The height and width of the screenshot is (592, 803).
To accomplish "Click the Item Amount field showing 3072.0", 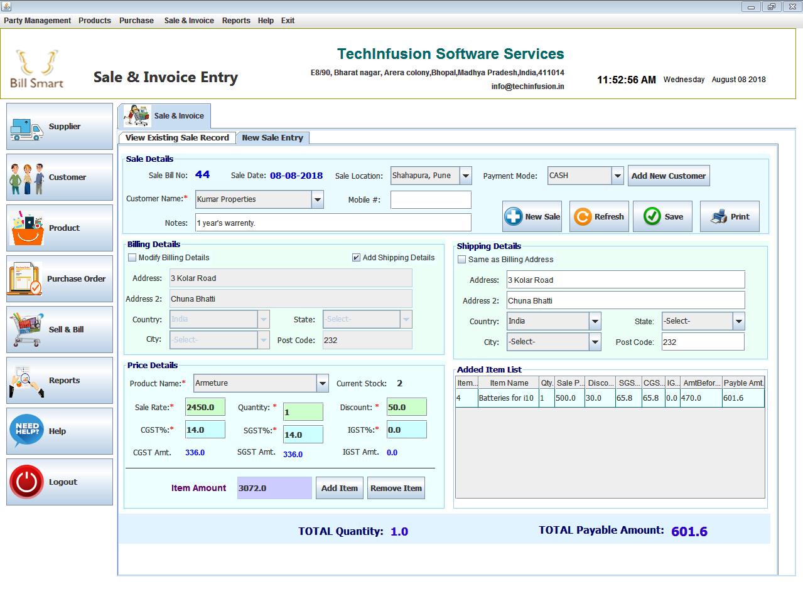I will 274,488.
